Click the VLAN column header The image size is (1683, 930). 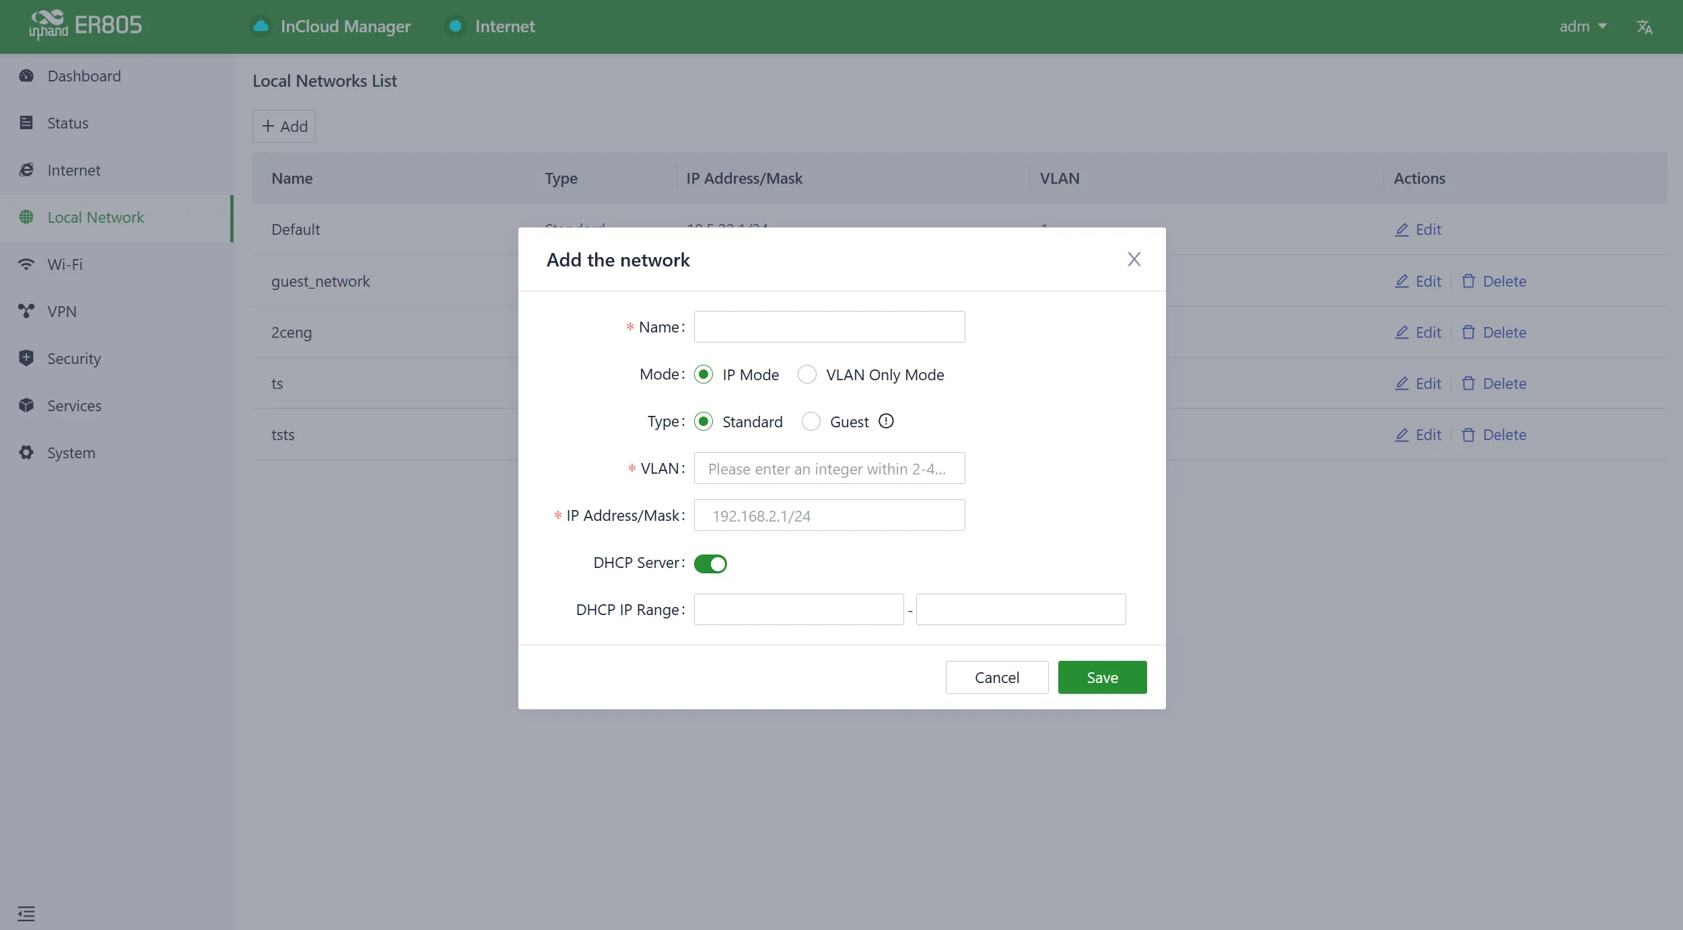pos(1060,178)
